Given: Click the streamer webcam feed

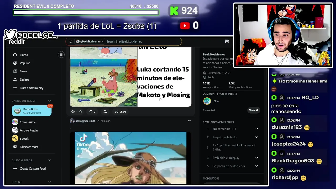Looking at the screenshot, I should coord(283,35).
